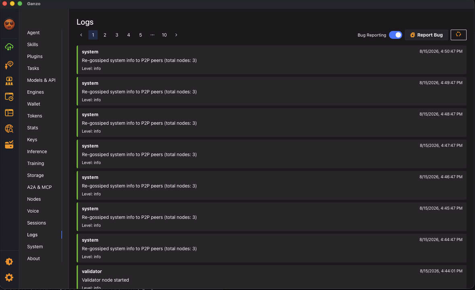Click the avatar with heart-shaped glasses
Screen dimensions: 475x290
pyautogui.click(x=9, y=24)
